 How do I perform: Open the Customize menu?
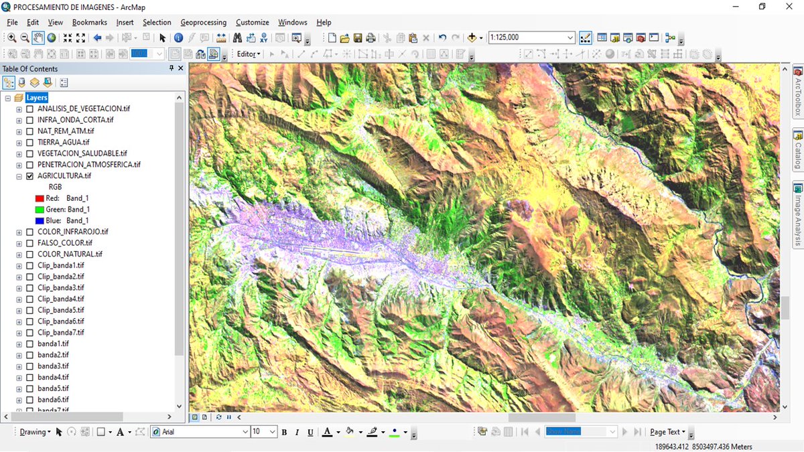click(x=253, y=22)
